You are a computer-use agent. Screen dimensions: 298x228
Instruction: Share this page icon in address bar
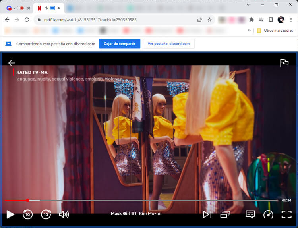tap(199, 20)
